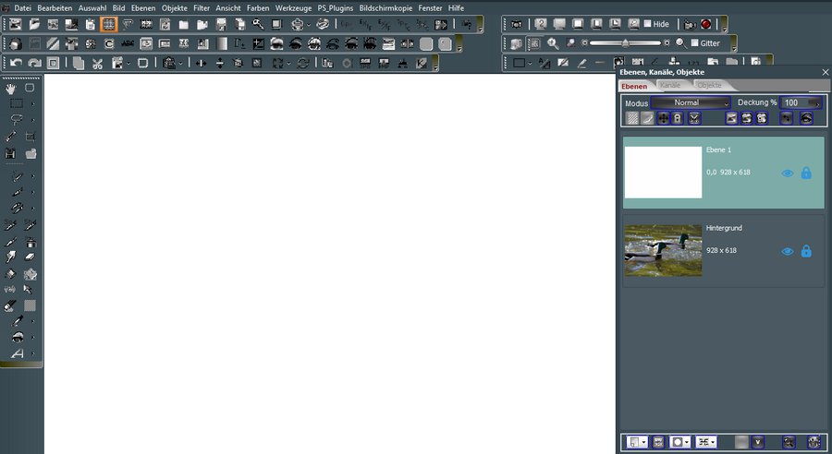This screenshot has height=454, width=832.
Task: Toggle the Gitter checkbox
Action: 694,43
